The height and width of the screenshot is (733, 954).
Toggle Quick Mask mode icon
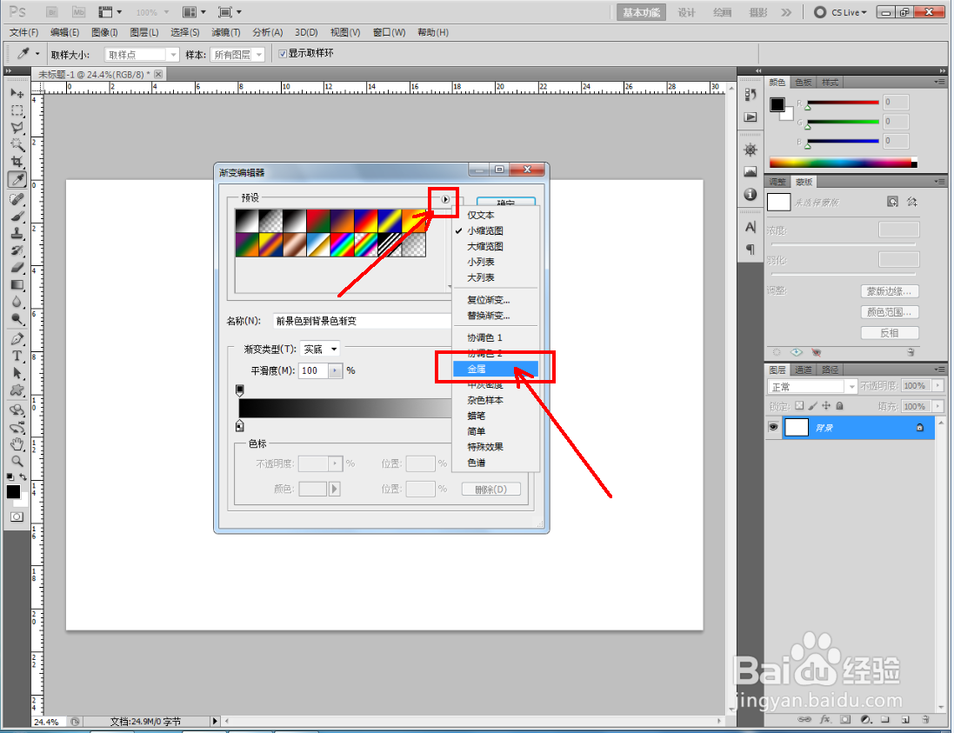click(x=17, y=516)
